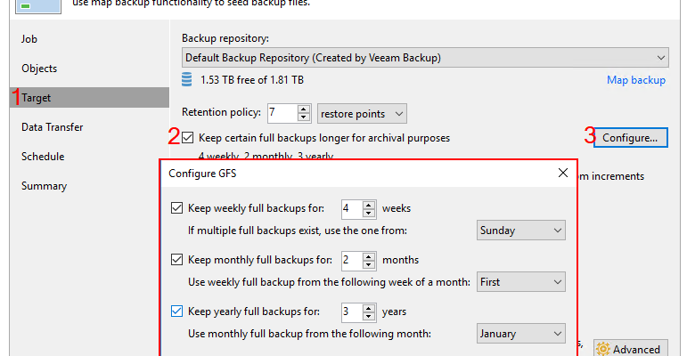
Task: Change the First week of month dropdown
Action: pyautogui.click(x=520, y=282)
